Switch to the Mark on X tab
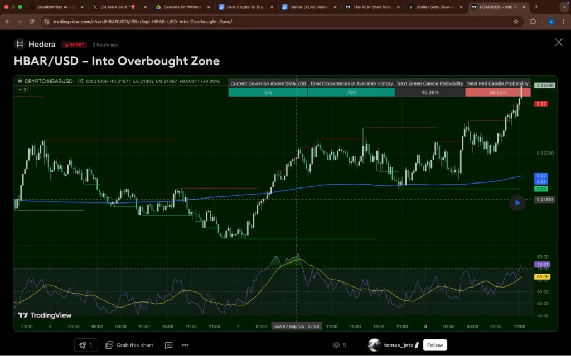This screenshot has height=356, width=571. (119, 7)
